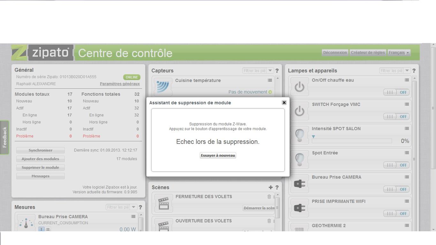Toggle the On/Off chauffe eau switch
This screenshot has height=245, width=436.
[396, 93]
